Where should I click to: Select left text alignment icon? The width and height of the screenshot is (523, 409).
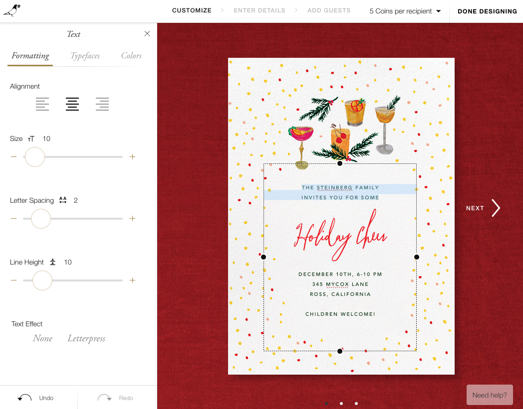click(42, 104)
